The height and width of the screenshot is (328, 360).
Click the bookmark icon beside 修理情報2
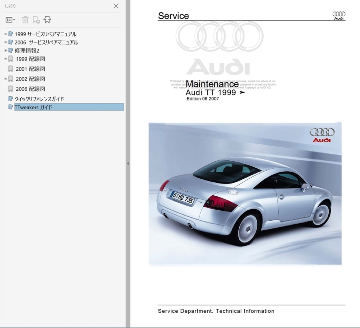coord(10,50)
